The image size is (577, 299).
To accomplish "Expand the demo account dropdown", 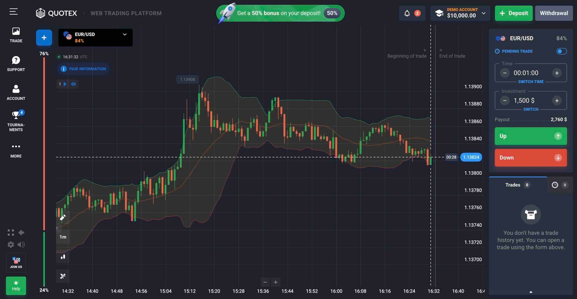I will [461, 13].
